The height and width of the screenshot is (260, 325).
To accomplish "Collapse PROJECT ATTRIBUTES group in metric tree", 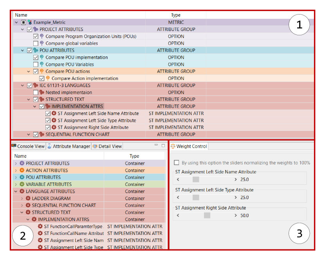I will tap(23, 29).
